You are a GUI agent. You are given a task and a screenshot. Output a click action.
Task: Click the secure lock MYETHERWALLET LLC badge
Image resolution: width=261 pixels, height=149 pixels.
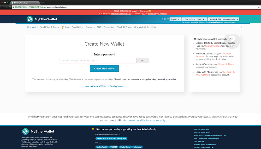point(26,7)
